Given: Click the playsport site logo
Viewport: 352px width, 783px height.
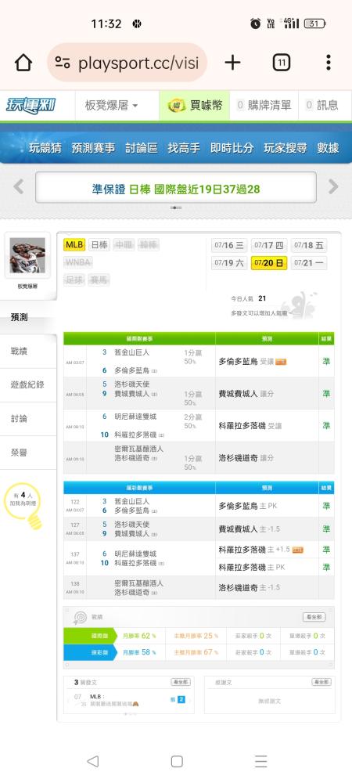Looking at the screenshot, I should click(31, 106).
